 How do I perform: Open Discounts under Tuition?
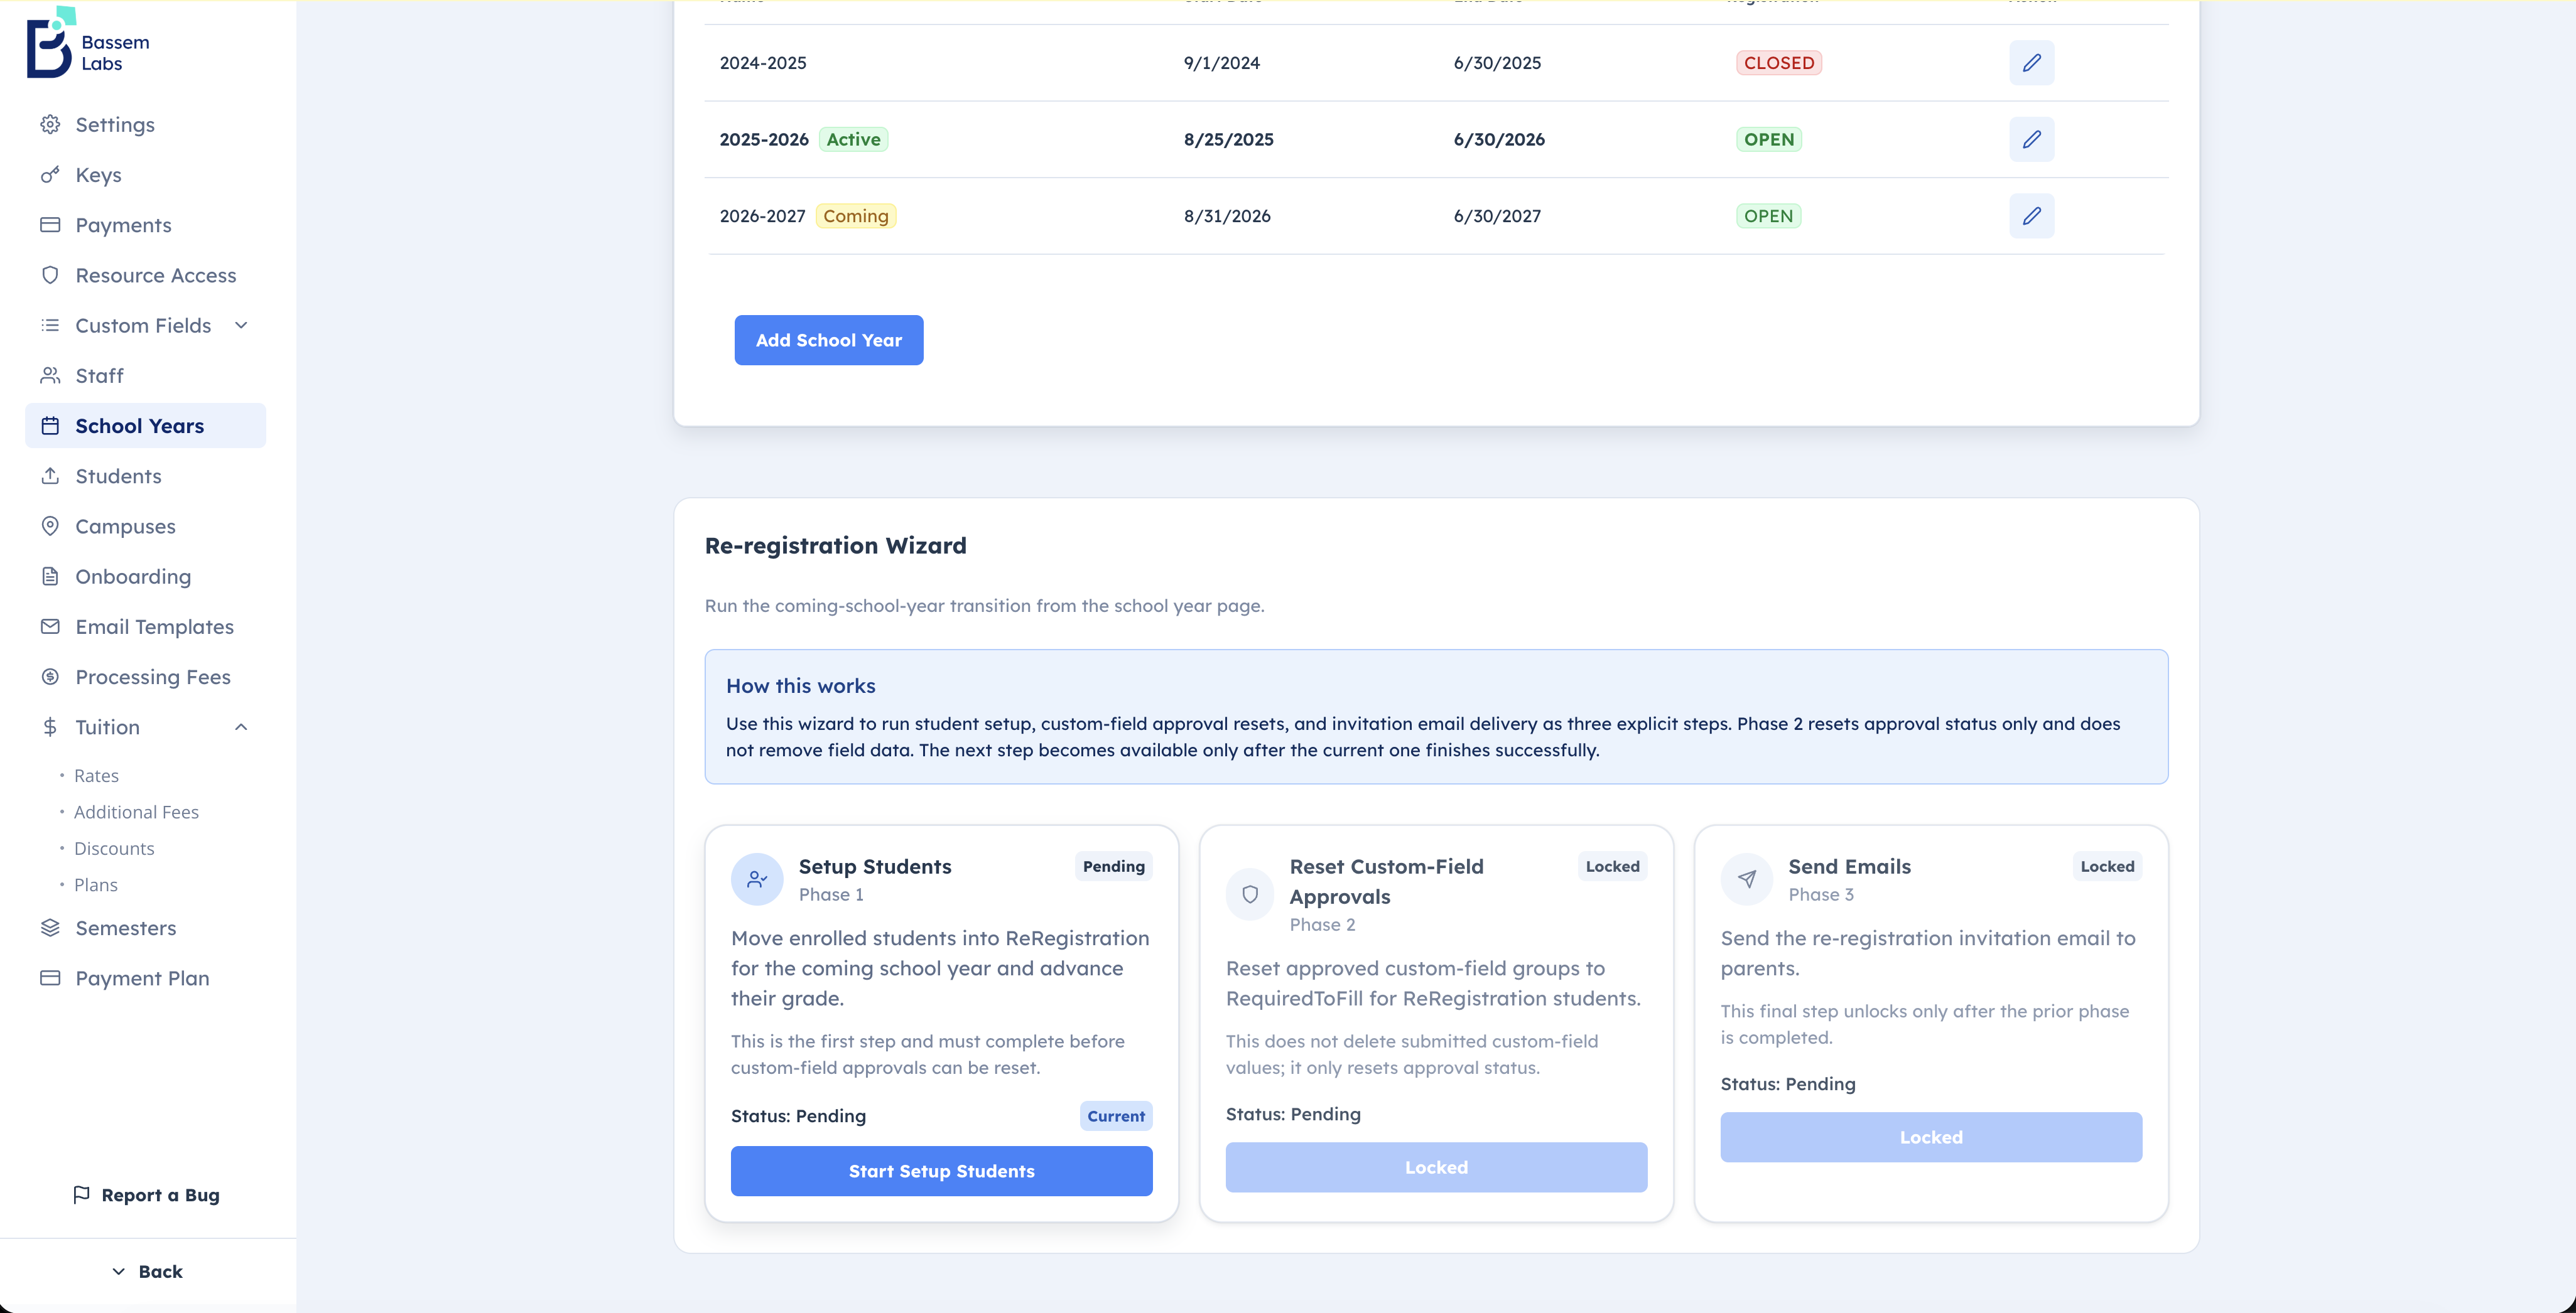click(114, 849)
